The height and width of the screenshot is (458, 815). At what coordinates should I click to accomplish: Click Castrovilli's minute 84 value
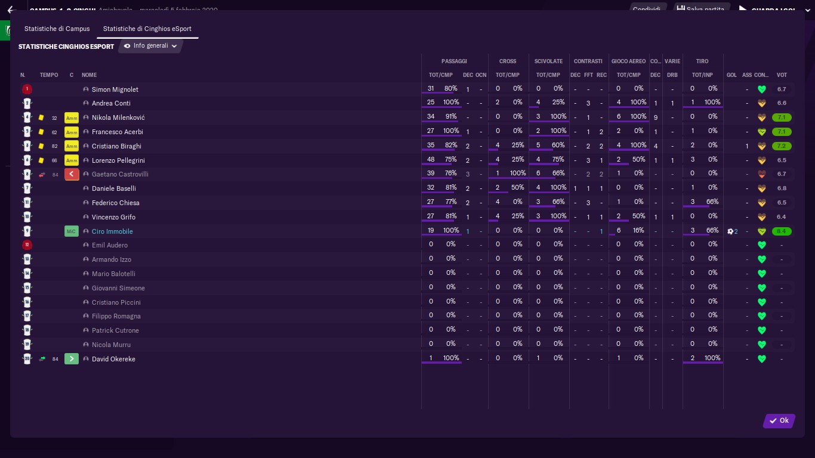tap(55, 175)
